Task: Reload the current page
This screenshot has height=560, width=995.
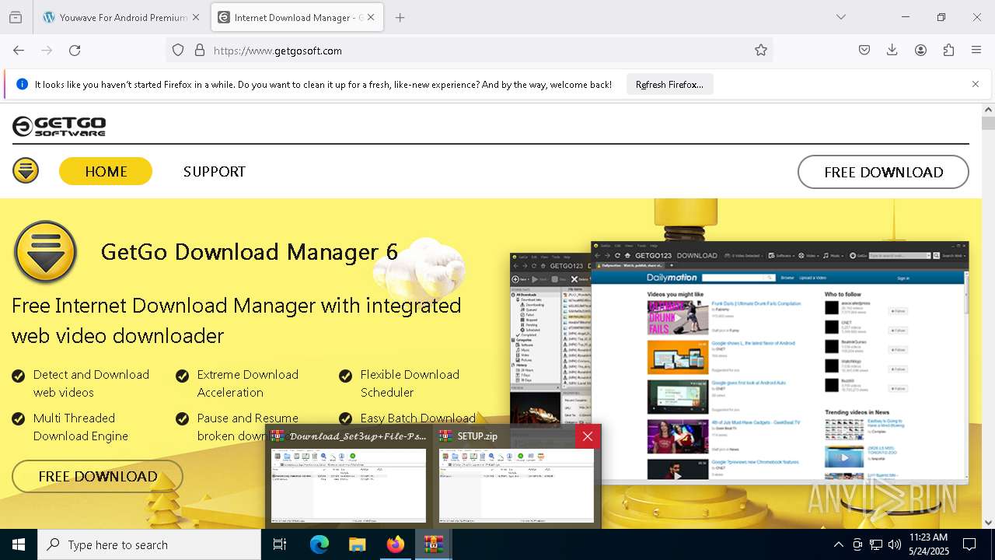Action: (x=75, y=50)
